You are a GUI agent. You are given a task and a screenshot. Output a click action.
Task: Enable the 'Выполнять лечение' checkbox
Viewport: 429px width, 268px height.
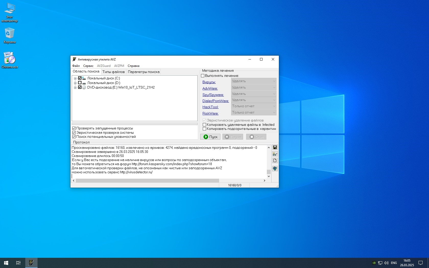coord(203,76)
